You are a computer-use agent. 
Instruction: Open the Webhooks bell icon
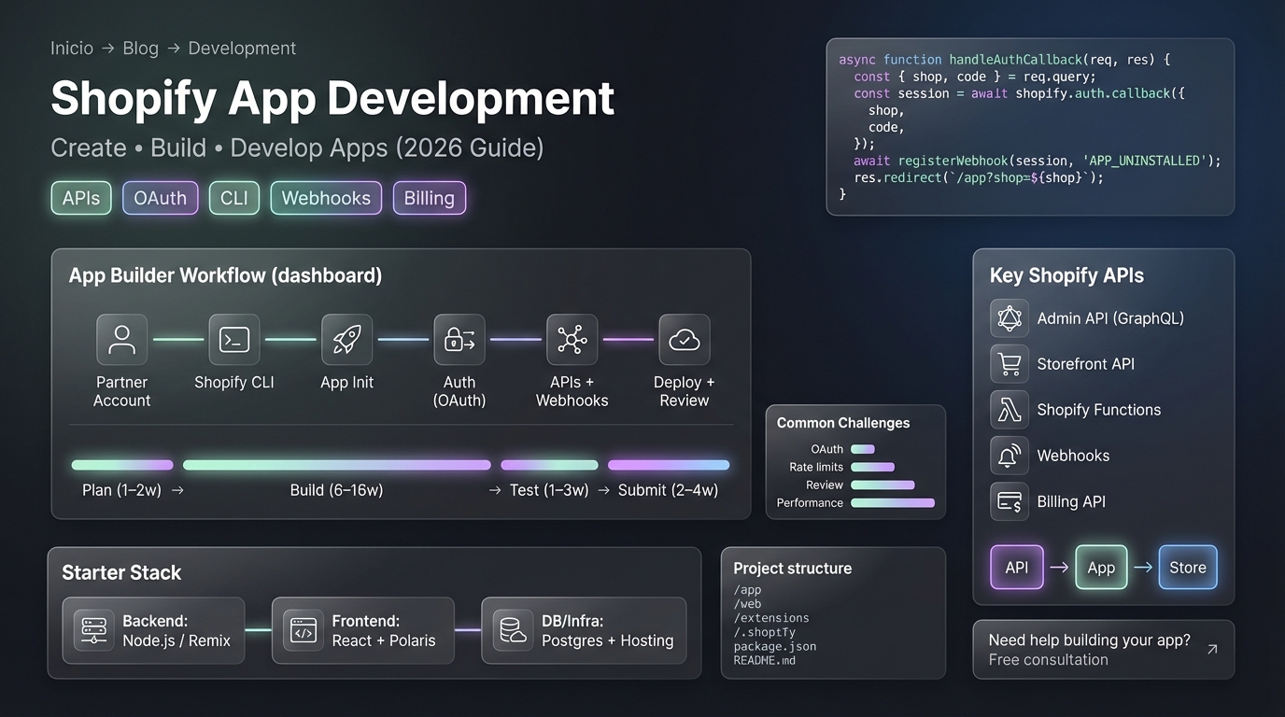pyautogui.click(x=1009, y=456)
